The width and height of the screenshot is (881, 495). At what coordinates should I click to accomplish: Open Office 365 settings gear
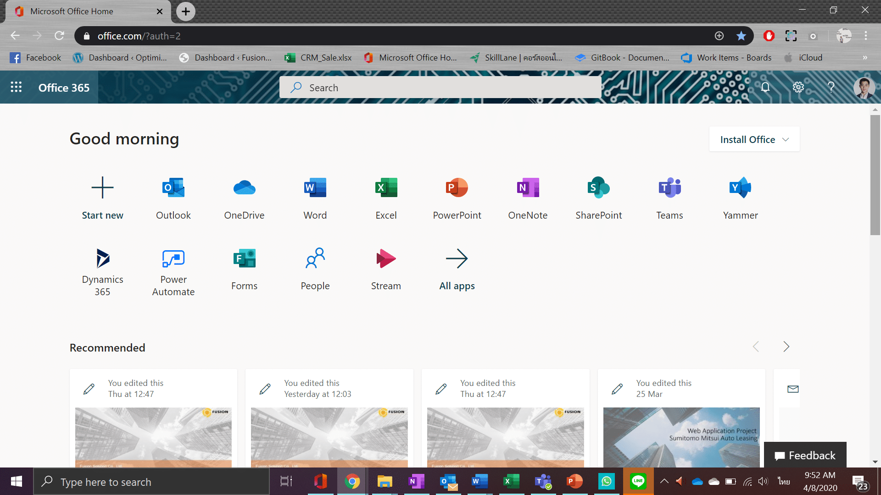(798, 87)
